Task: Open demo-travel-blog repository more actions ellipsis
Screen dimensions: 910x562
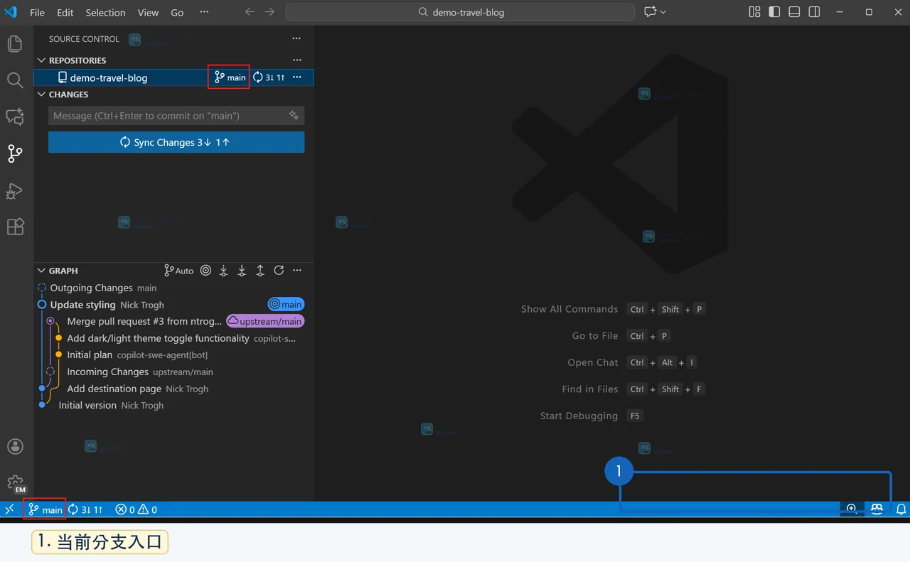Action: point(297,77)
